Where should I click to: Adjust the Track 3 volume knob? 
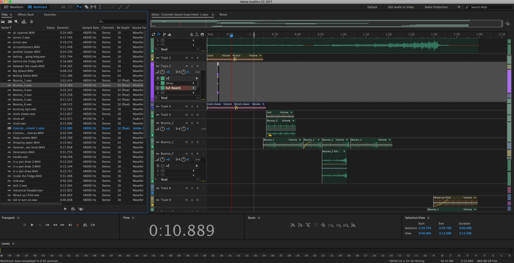[163, 72]
